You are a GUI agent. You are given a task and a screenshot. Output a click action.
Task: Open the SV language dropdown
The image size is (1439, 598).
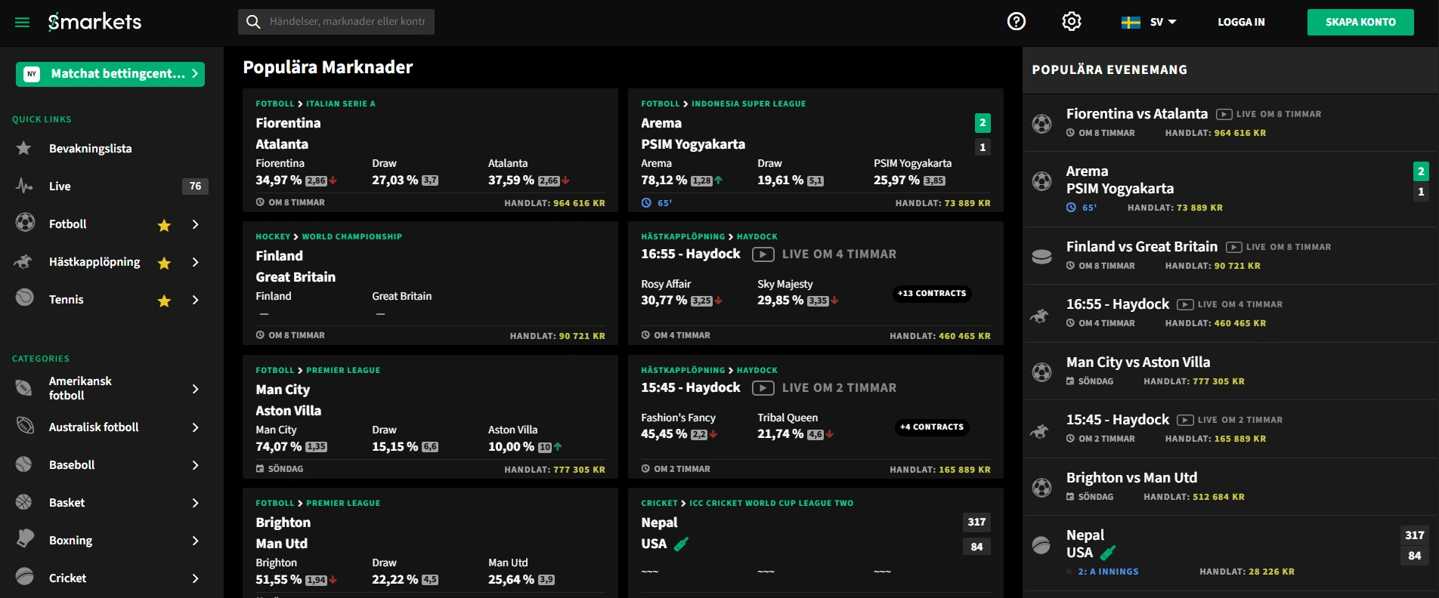tap(1162, 22)
